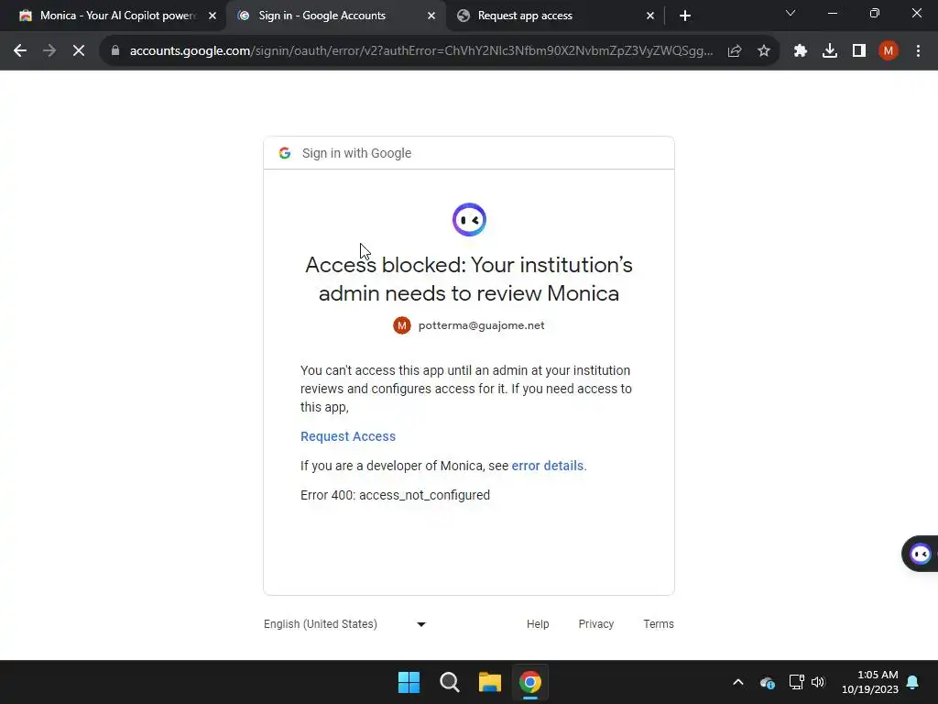Open Chrome three-dot menu
This screenshot has height=704, width=938.
pyautogui.click(x=918, y=51)
